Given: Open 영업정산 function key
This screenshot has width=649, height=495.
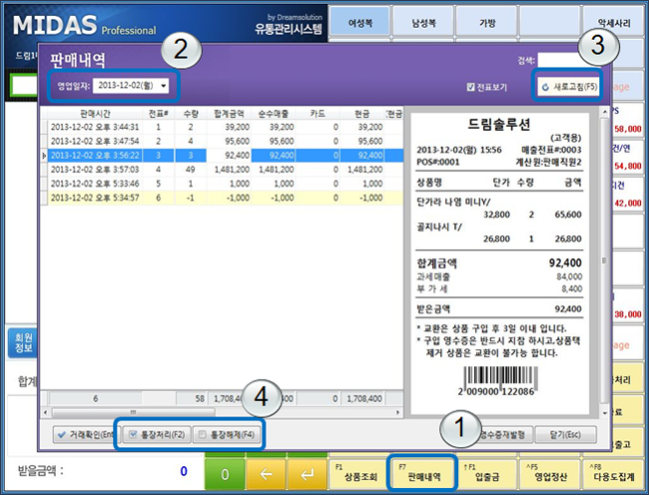Looking at the screenshot, I should [x=550, y=473].
